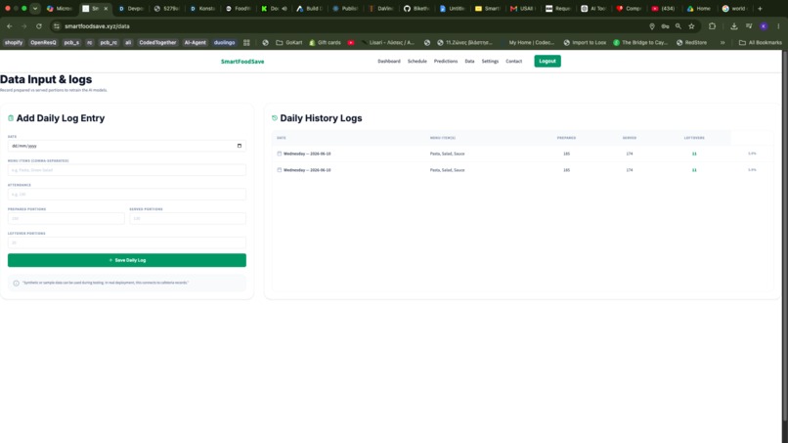Image resolution: width=788 pixels, height=443 pixels.
Task: Click the Menu Item(s) column header
Action: (443, 138)
